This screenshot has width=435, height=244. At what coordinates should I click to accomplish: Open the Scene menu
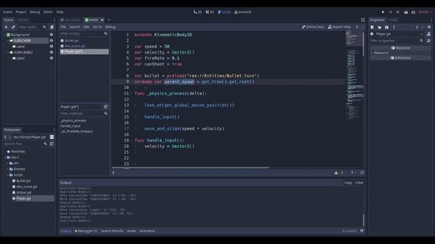tap(7, 12)
